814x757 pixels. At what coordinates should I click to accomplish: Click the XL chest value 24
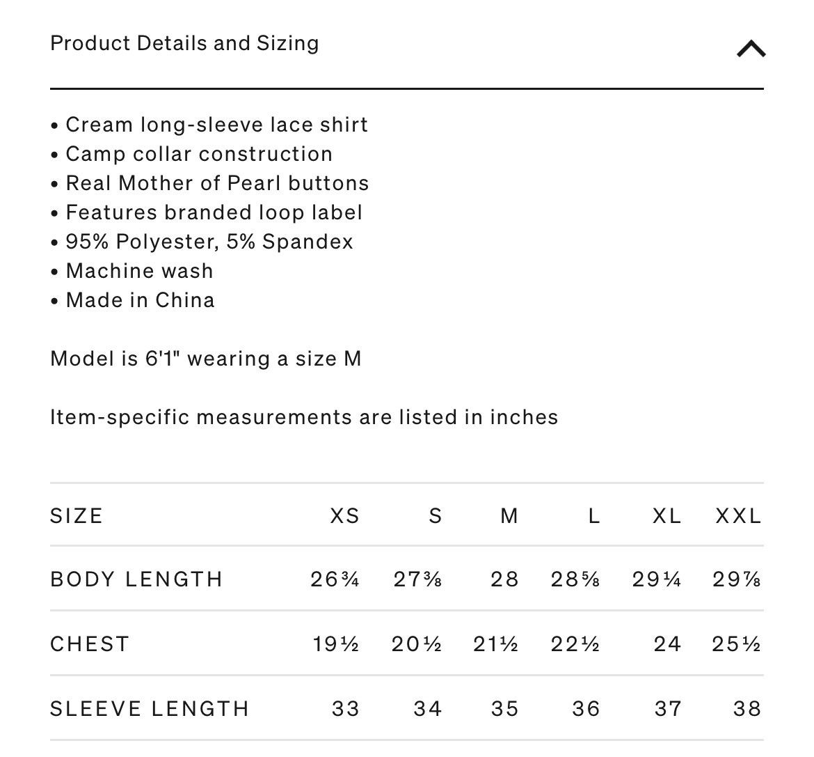click(x=667, y=644)
